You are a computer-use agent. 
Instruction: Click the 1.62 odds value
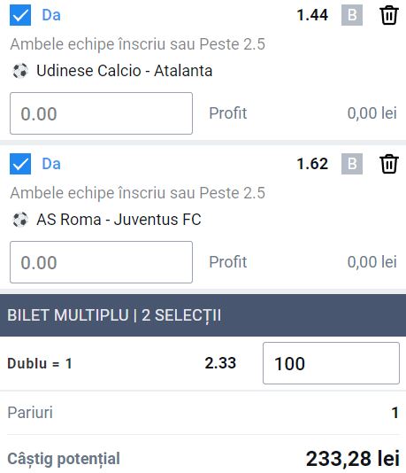[x=312, y=164]
